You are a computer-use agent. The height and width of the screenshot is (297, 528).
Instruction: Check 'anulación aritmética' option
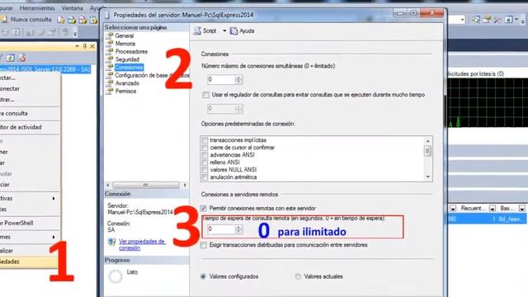[x=205, y=177]
